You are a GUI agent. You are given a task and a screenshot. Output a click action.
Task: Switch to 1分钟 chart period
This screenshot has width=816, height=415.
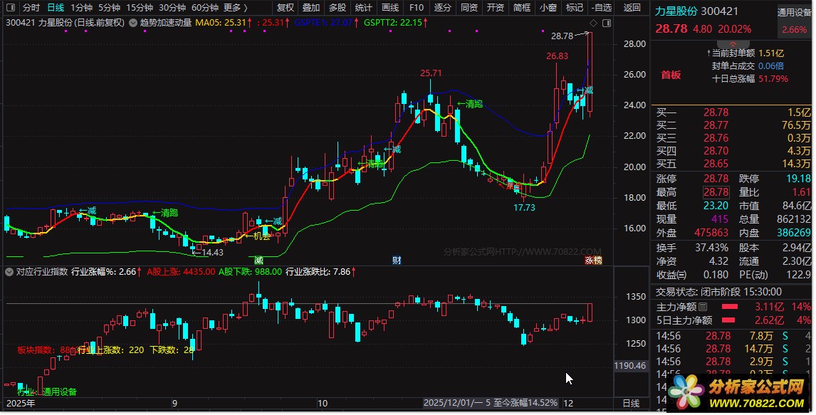(x=82, y=7)
